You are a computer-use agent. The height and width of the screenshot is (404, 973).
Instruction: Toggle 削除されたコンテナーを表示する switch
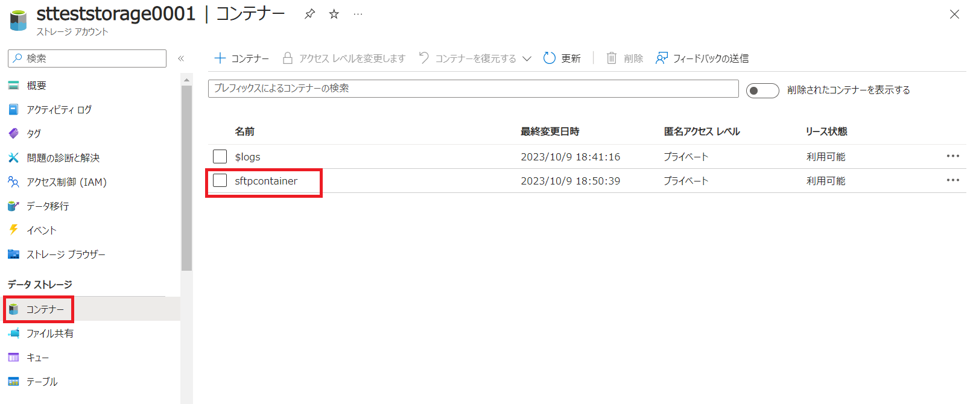point(762,90)
